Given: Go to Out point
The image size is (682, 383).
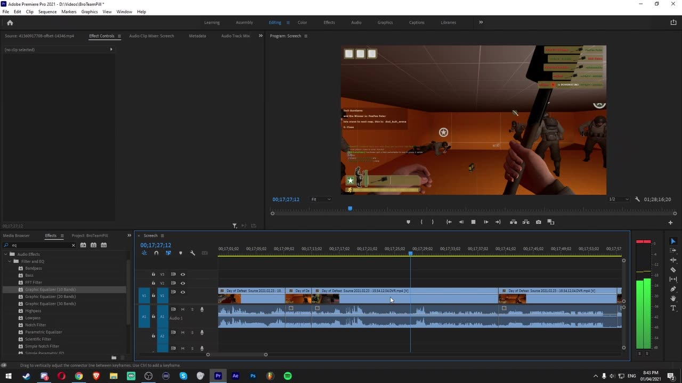Looking at the screenshot, I should (498, 222).
